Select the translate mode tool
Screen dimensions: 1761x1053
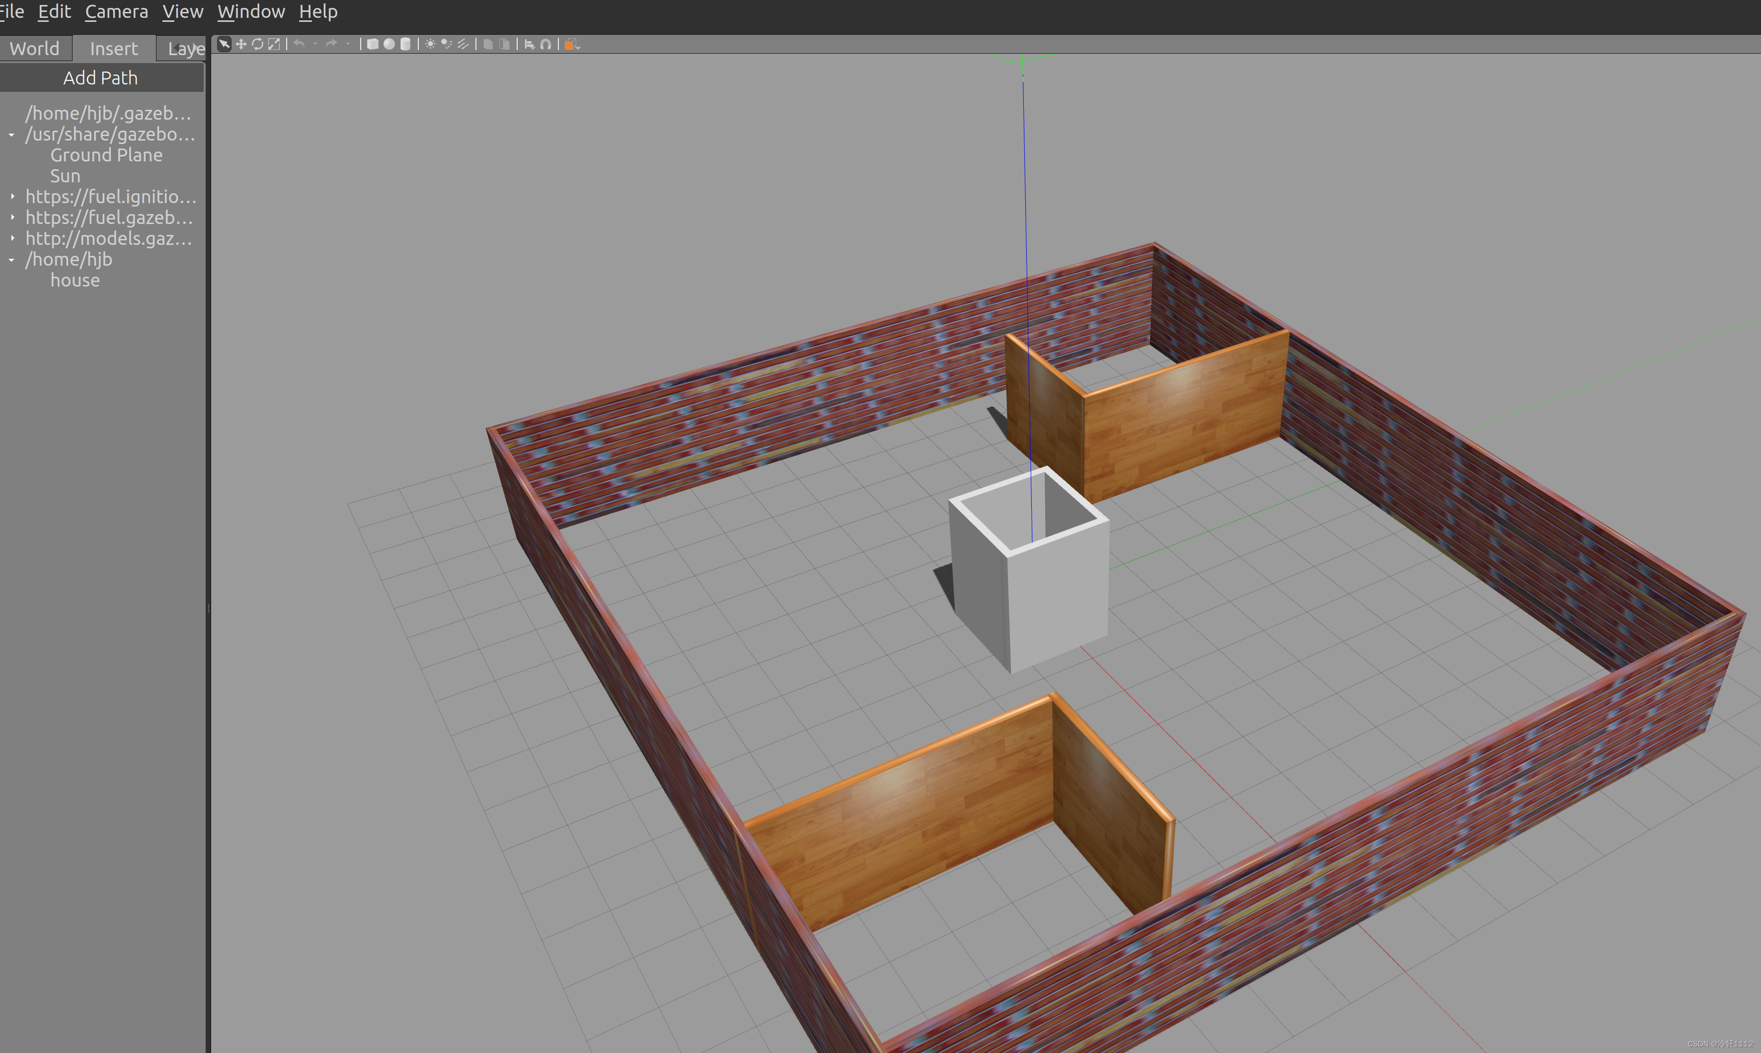click(241, 44)
